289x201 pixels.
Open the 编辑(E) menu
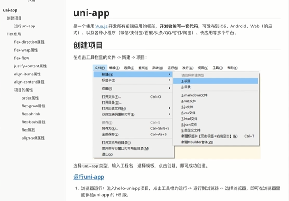[114, 68]
